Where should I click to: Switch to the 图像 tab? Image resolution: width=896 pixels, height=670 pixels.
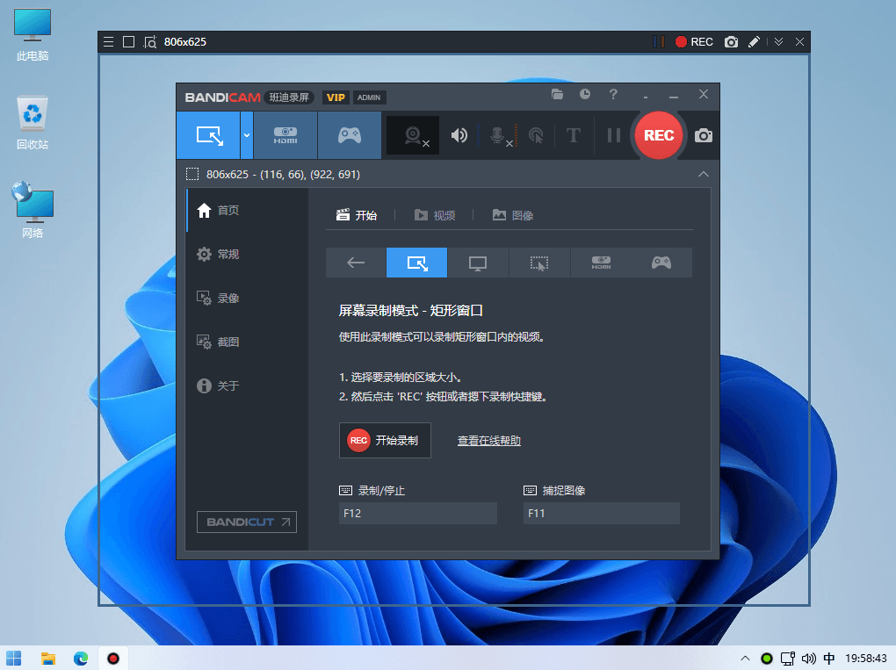point(513,215)
